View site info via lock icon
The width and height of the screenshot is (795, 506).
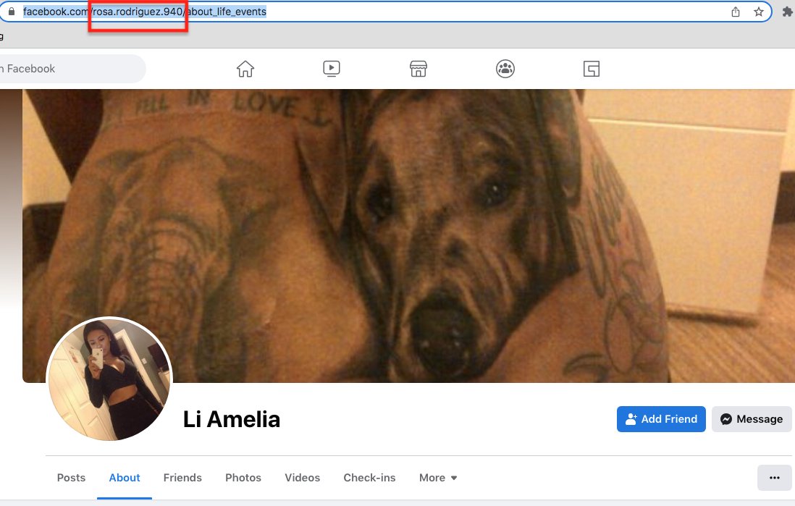tap(12, 11)
